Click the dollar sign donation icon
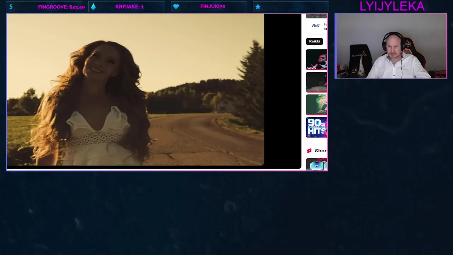The height and width of the screenshot is (255, 453). tap(11, 7)
